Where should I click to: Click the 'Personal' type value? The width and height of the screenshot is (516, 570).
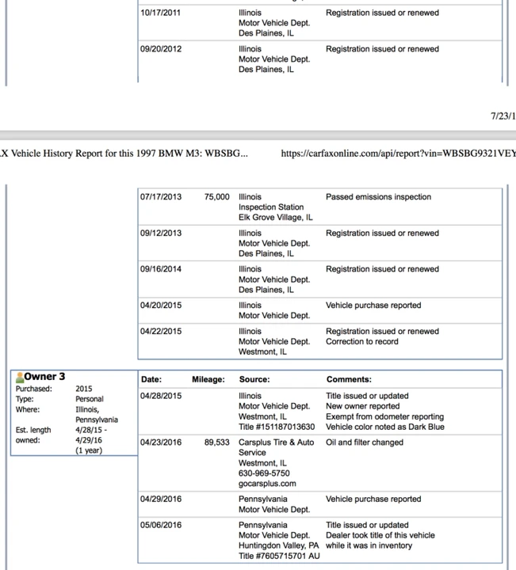click(90, 399)
